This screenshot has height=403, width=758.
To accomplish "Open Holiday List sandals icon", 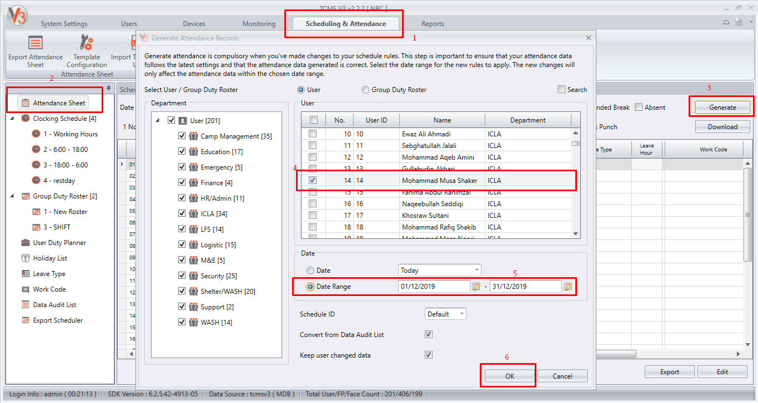I will tap(26, 258).
